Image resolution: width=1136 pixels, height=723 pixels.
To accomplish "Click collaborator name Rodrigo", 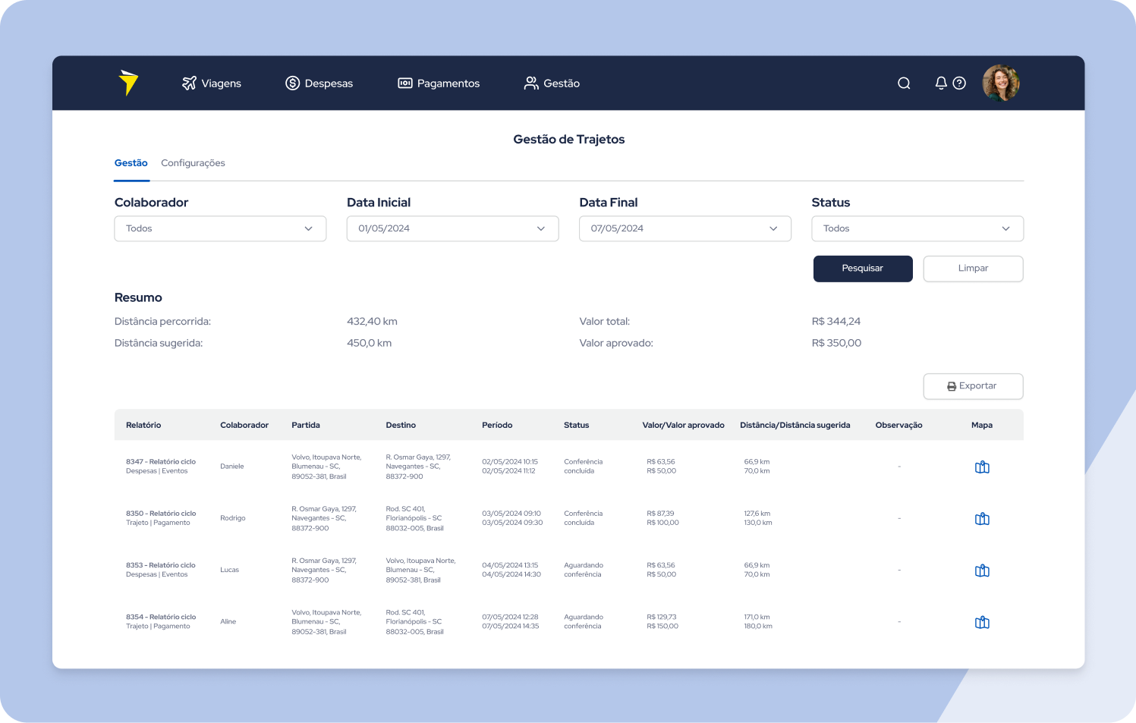I will [233, 518].
